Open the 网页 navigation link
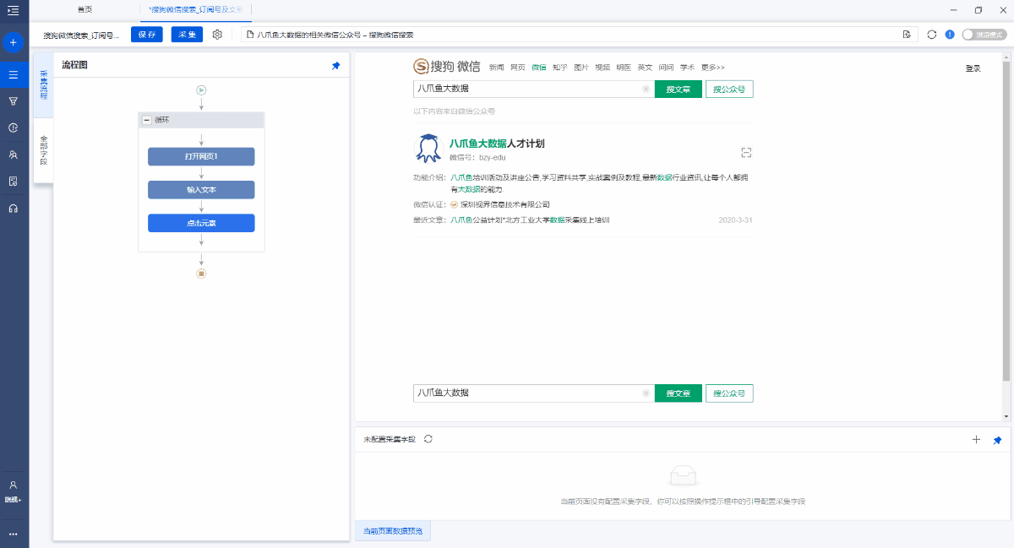The height and width of the screenshot is (548, 1014). tap(517, 68)
